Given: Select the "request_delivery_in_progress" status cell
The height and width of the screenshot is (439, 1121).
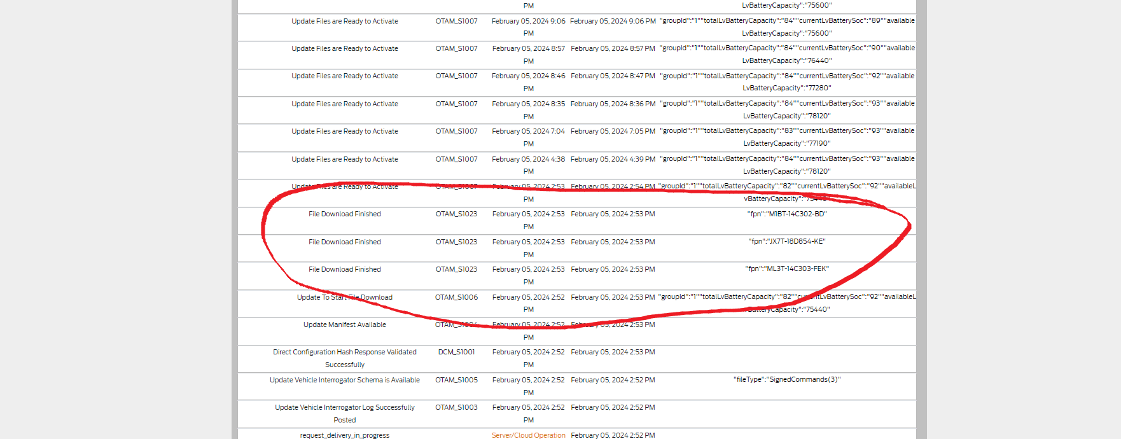Looking at the screenshot, I should 344,435.
